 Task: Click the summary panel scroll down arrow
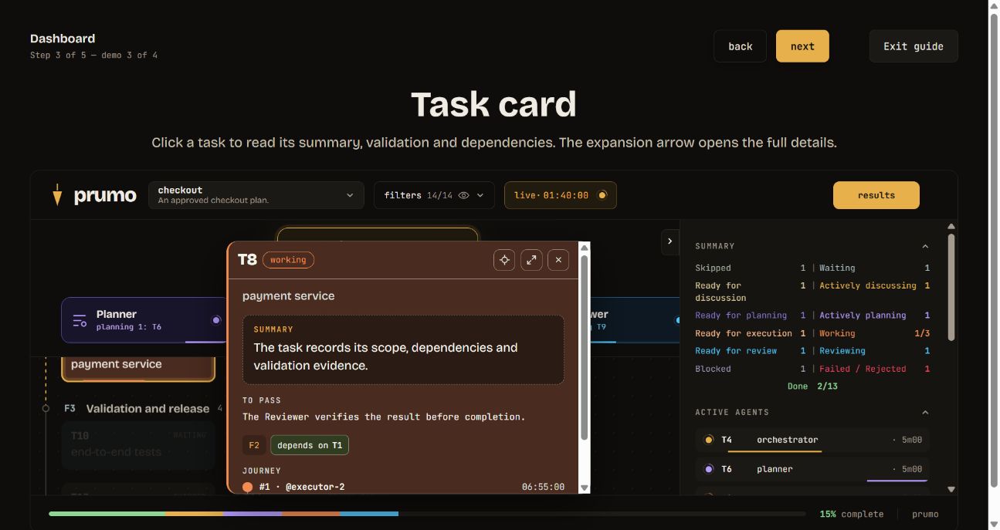tap(951, 489)
